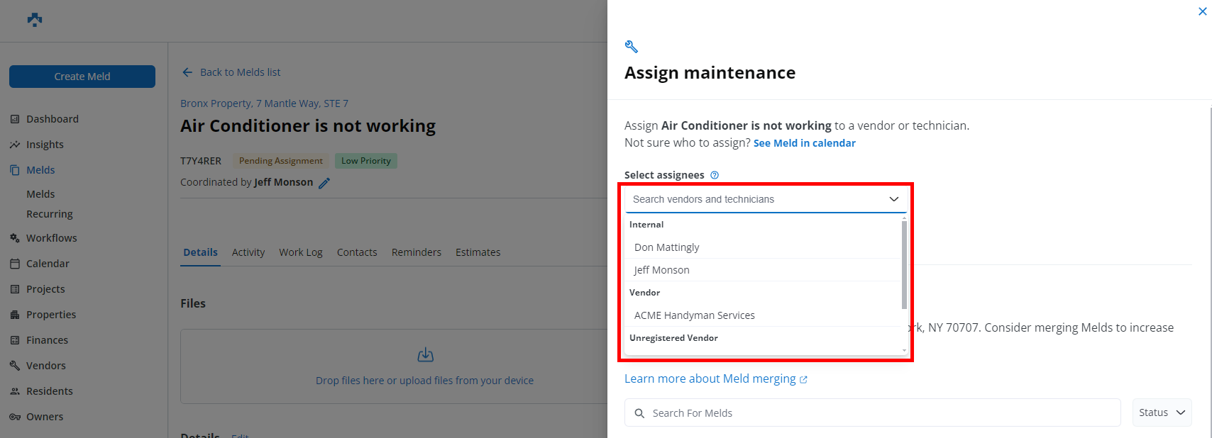Choose ACME Handyman Services as vendor
Screen dimensions: 1212x438
click(x=694, y=315)
